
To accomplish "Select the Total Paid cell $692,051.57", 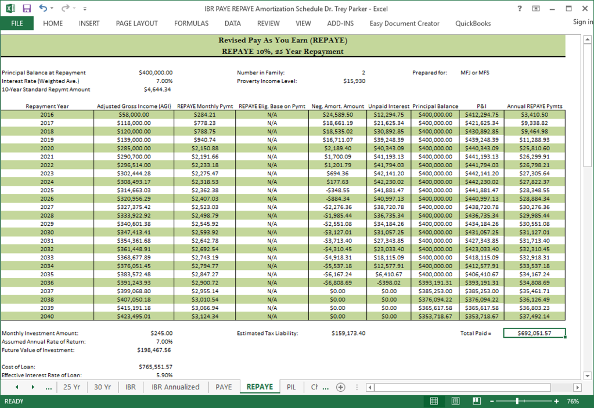I will tap(534, 333).
